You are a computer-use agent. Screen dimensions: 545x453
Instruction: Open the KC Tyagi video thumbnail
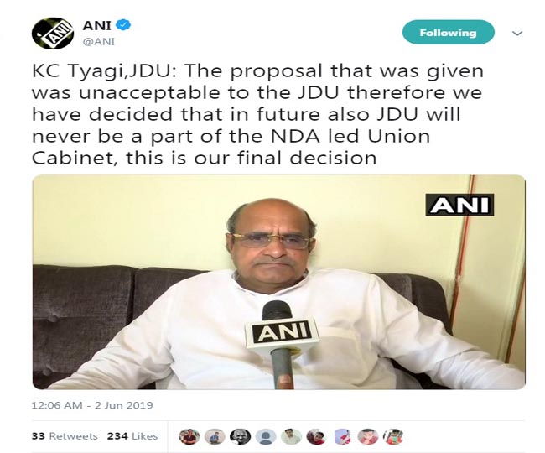tap(278, 282)
